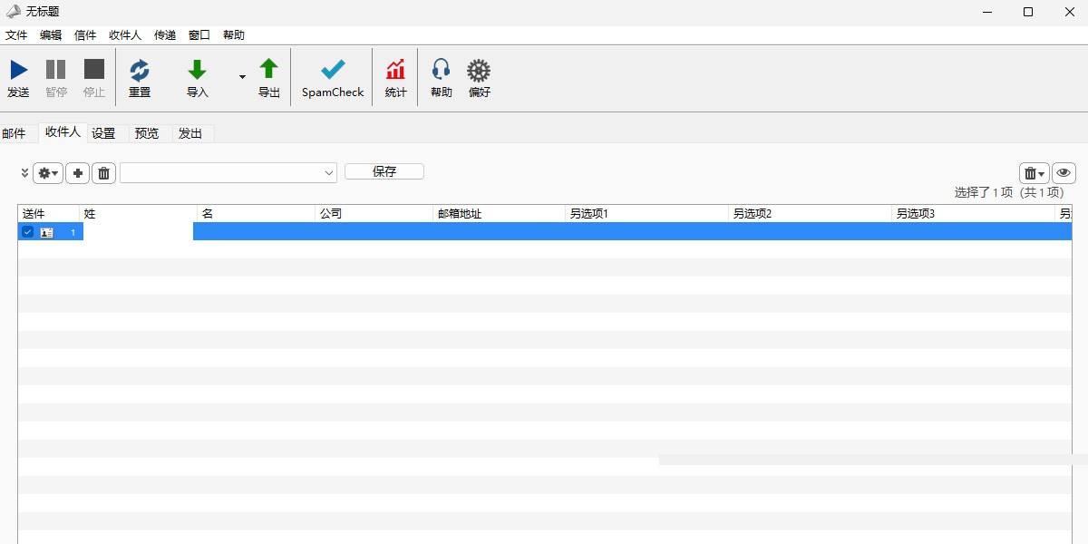Preview recipients with the eye icon

tap(1063, 172)
